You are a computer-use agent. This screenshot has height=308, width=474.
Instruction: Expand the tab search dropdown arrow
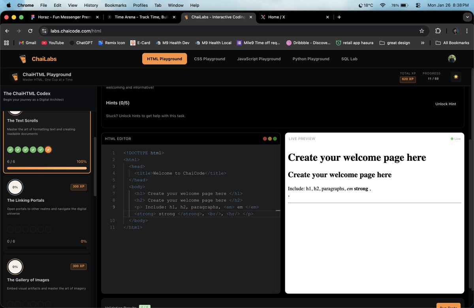468,17
